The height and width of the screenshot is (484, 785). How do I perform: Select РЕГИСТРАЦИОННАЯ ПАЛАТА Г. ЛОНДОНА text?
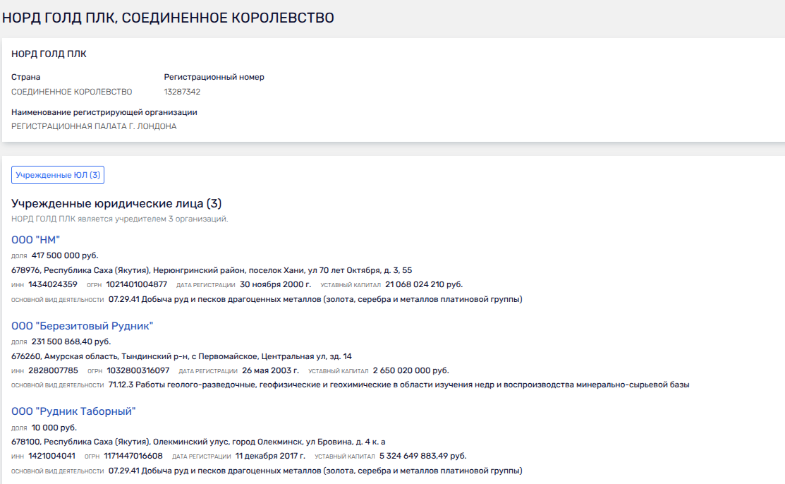click(94, 126)
